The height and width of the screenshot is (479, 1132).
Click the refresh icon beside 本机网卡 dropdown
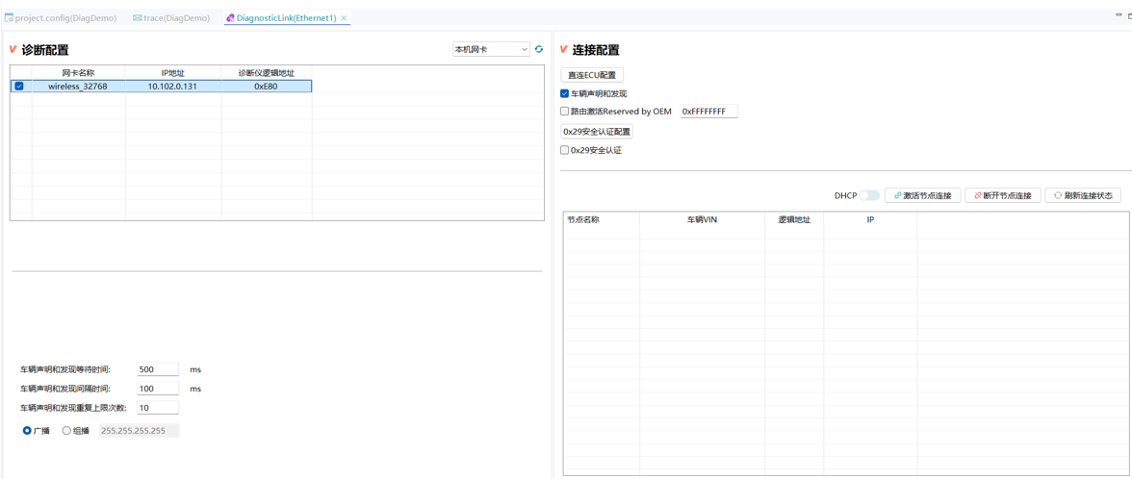(539, 49)
